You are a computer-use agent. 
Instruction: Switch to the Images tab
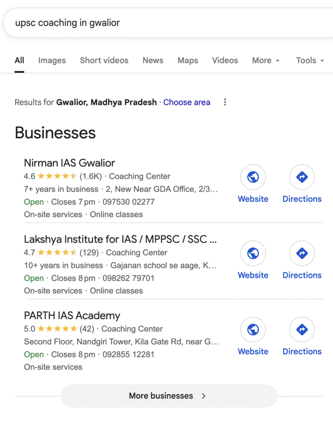[52, 60]
